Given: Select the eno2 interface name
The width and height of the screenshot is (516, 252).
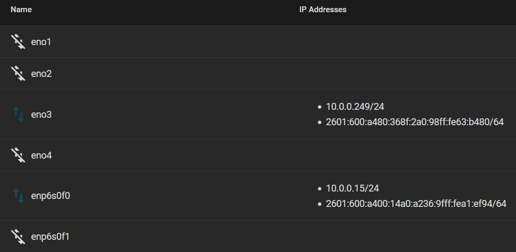Looking at the screenshot, I should point(41,74).
